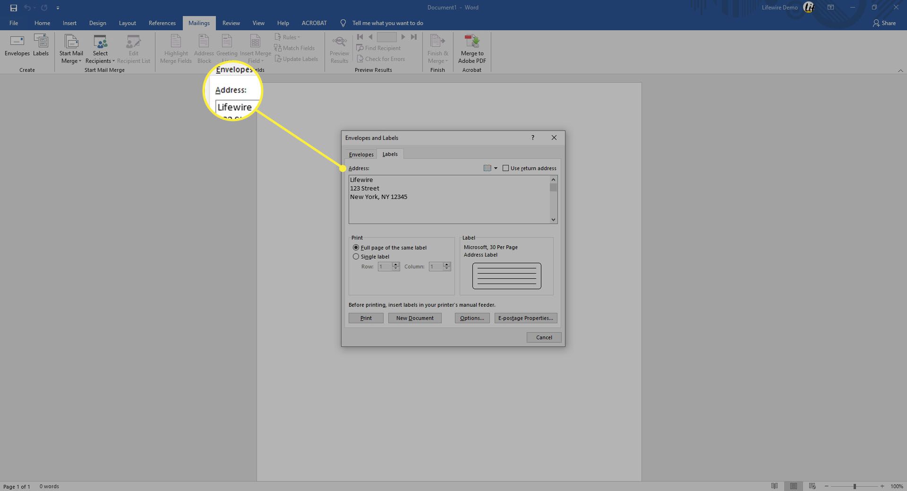The width and height of the screenshot is (907, 491).
Task: Click the New Document button
Action: (415, 318)
